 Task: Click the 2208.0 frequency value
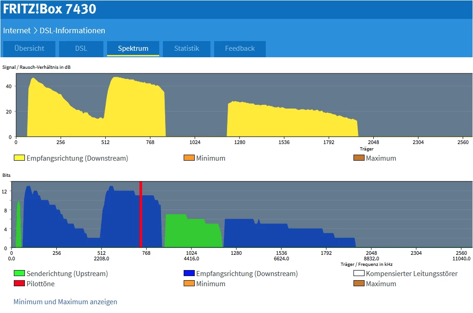point(102,259)
